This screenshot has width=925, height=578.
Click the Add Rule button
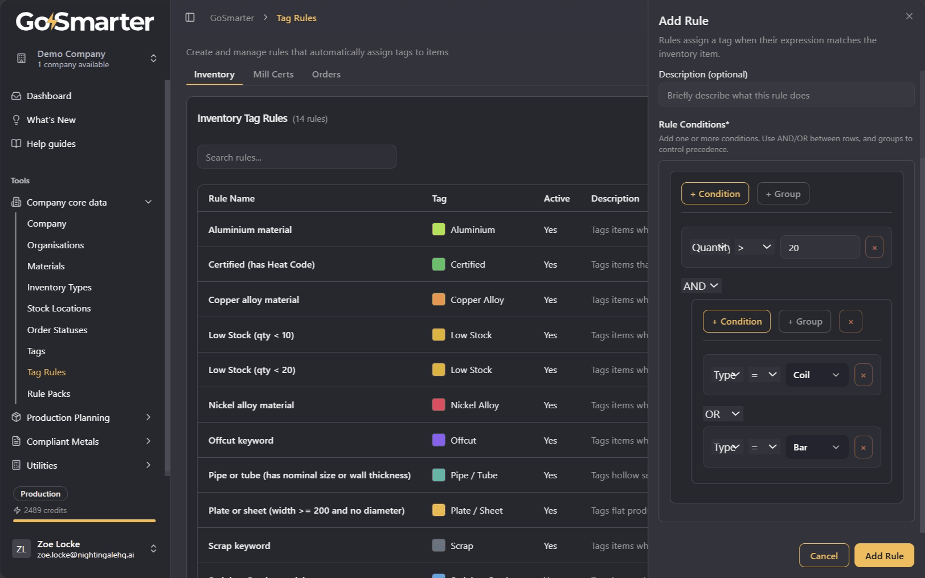884,555
